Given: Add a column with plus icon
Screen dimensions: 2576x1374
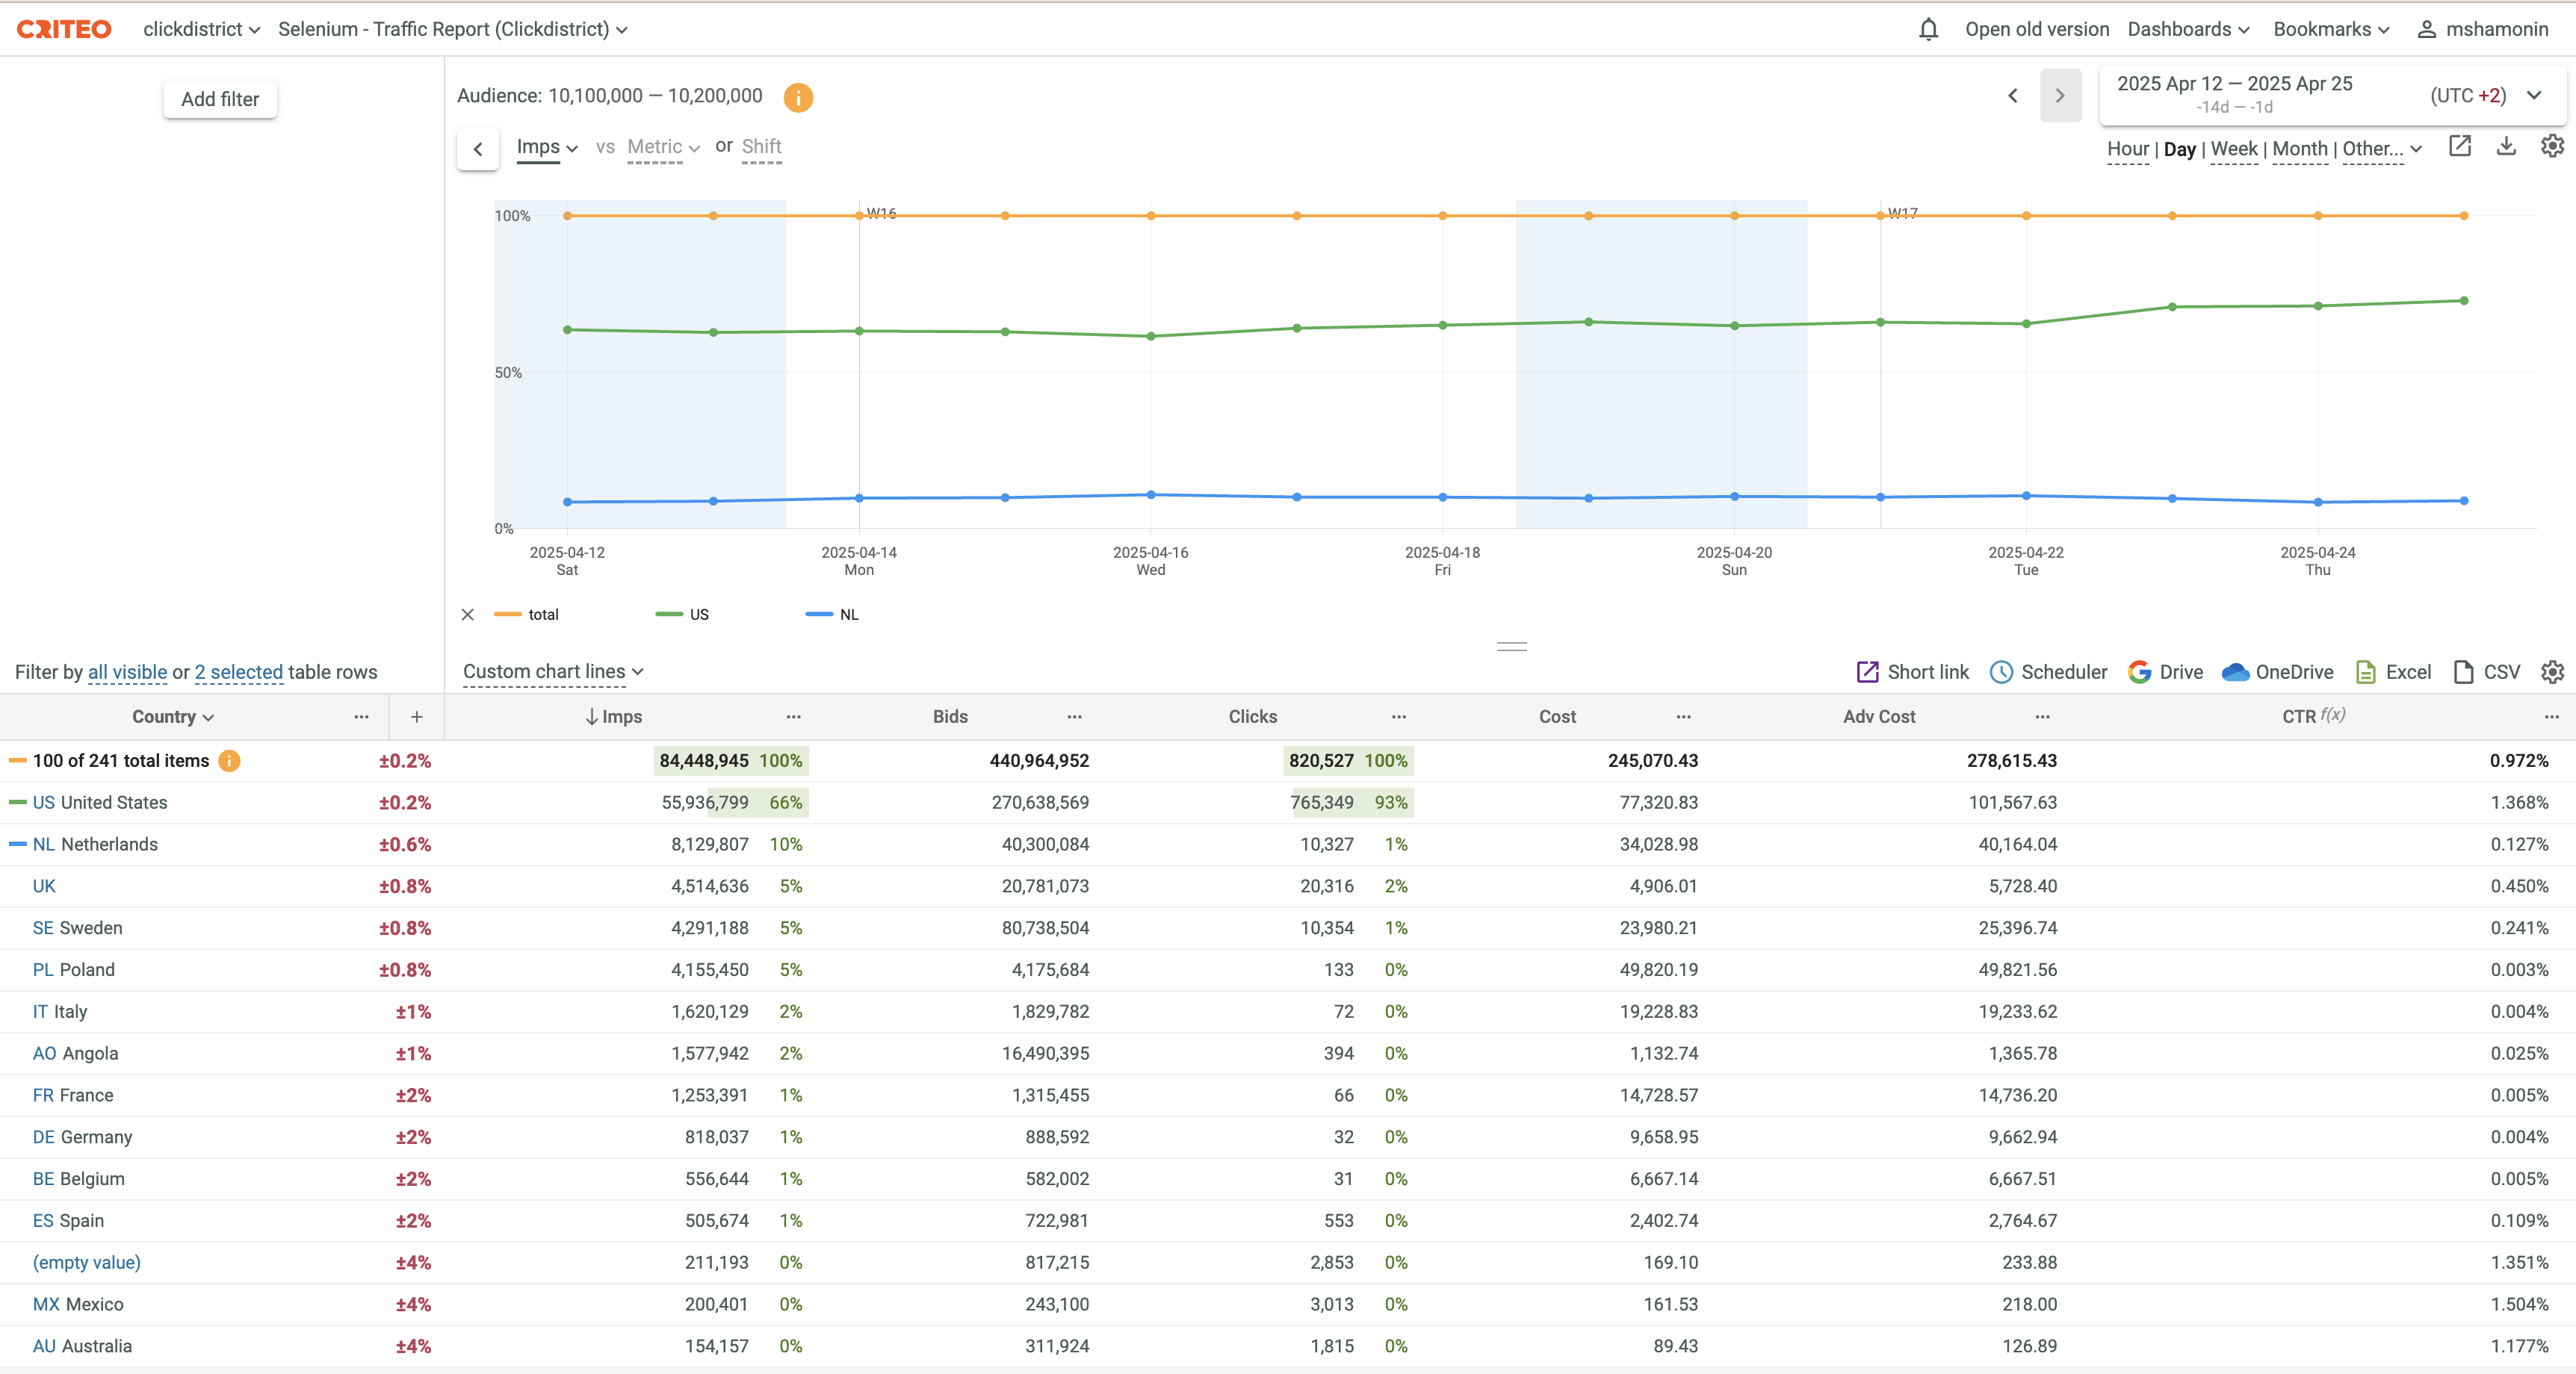Looking at the screenshot, I should (416, 716).
